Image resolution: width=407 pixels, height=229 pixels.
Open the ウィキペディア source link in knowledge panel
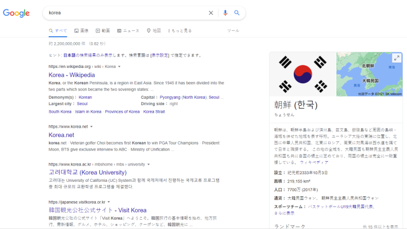[314, 163]
